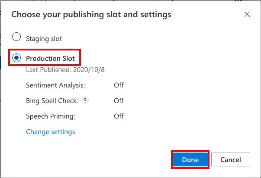261x178 pixels.
Task: Click the dialog title heading text
Action: pyautogui.click(x=91, y=14)
